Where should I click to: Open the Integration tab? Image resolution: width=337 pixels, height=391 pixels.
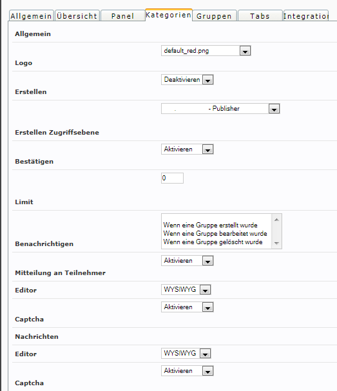306,15
